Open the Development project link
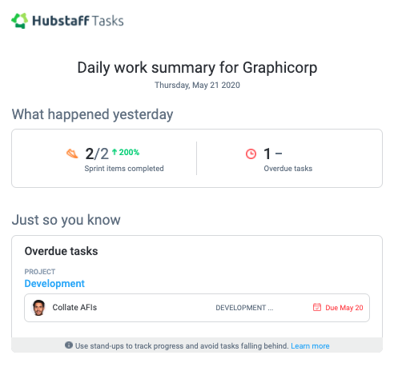Image resolution: width=394 pixels, height=367 pixels. [x=54, y=283]
